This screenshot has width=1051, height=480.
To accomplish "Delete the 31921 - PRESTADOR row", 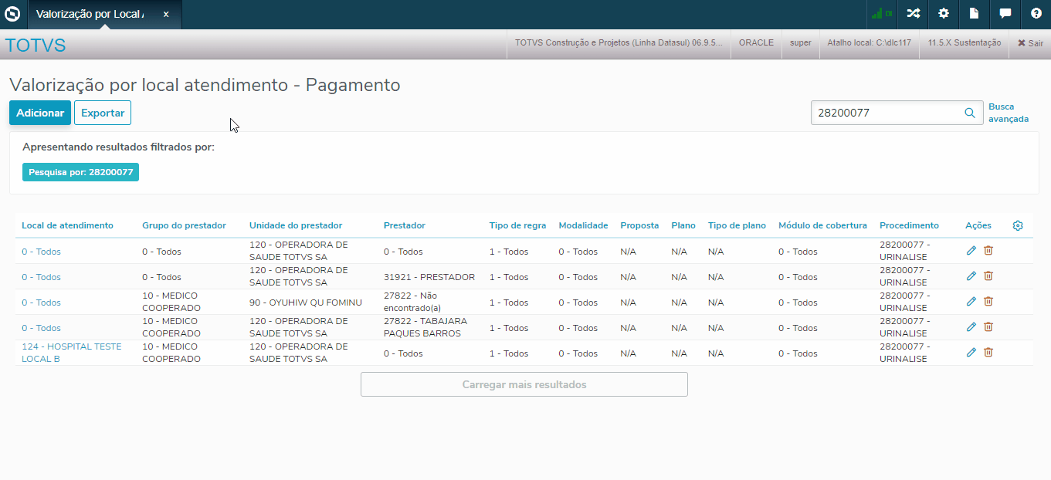I will (x=988, y=275).
